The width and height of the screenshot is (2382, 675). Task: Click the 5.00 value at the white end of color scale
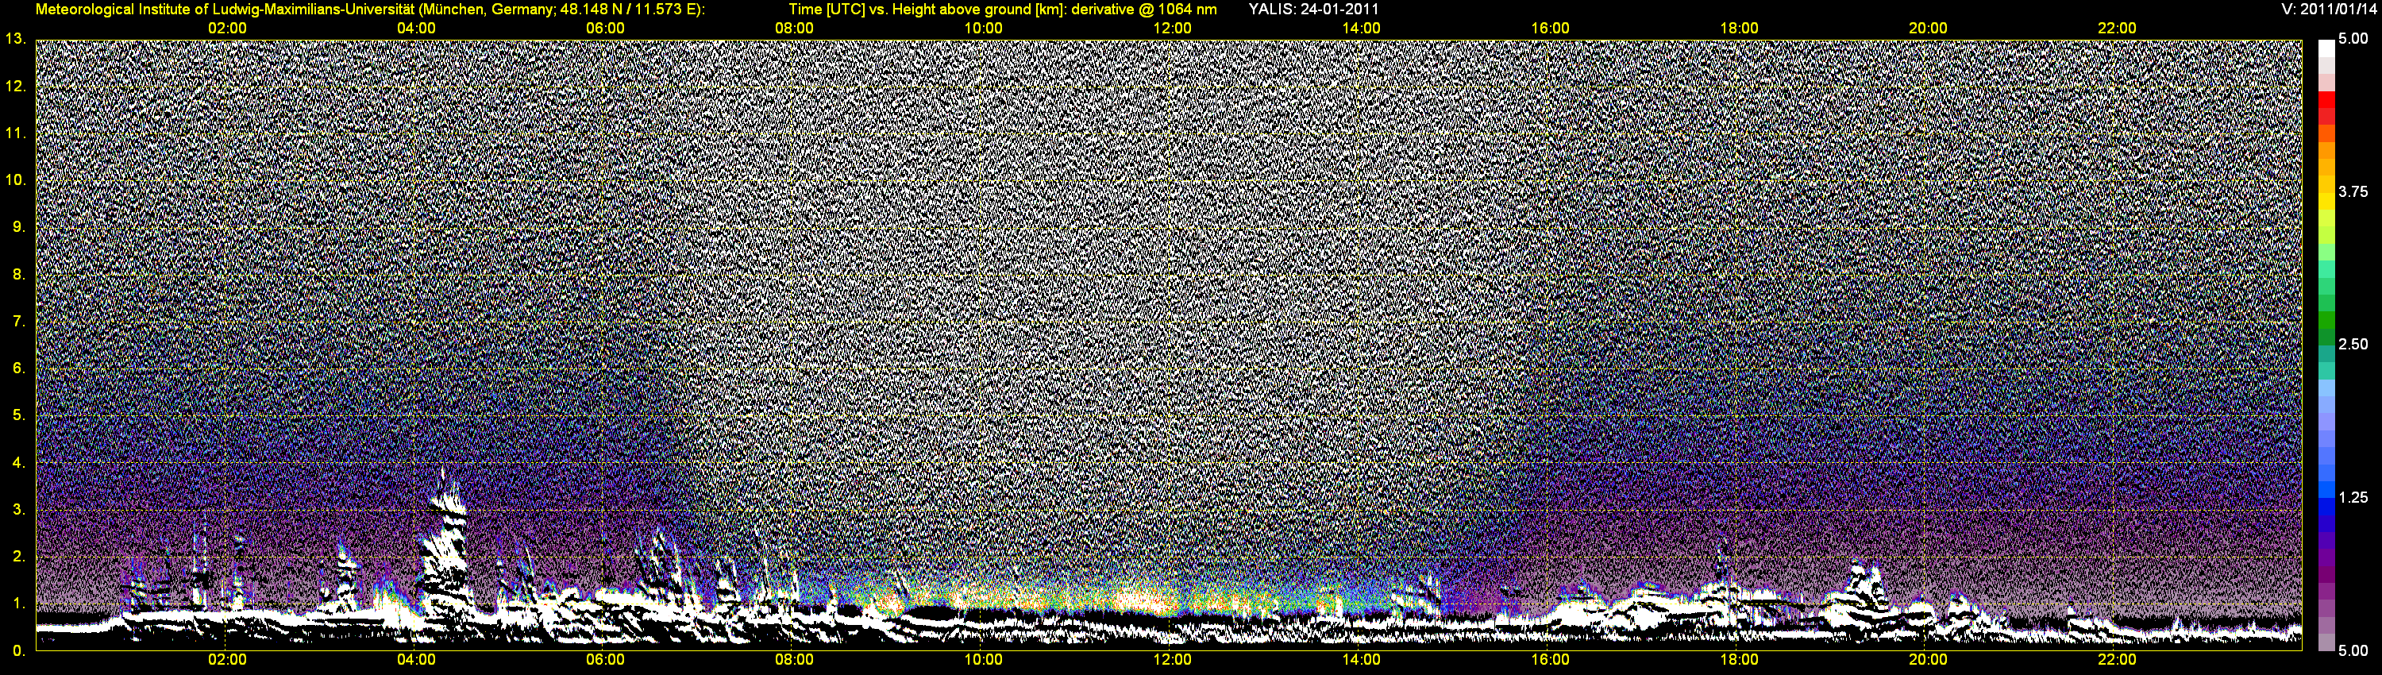[2353, 40]
